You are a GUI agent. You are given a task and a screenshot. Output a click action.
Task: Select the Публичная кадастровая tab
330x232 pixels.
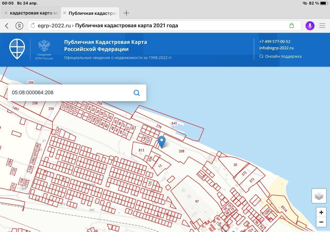(90, 13)
